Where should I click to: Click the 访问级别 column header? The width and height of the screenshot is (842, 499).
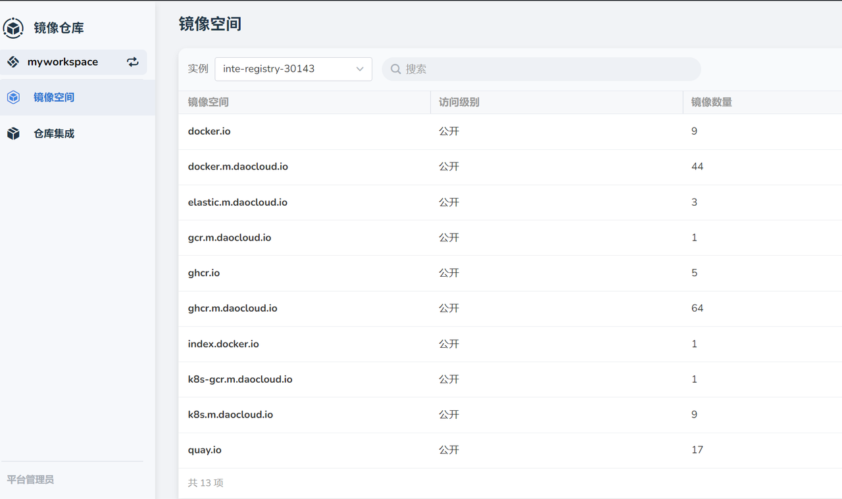pyautogui.click(x=459, y=102)
